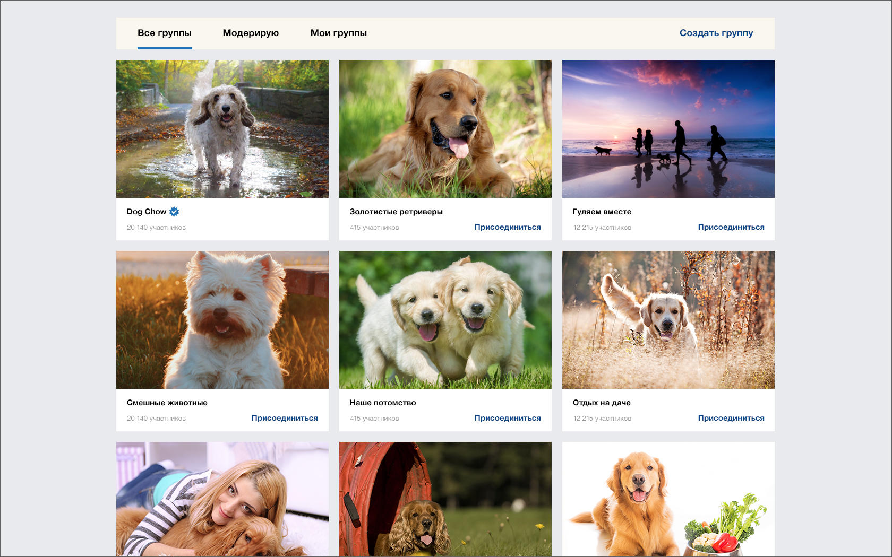Click the Гуляем вместе group title
Image resolution: width=892 pixels, height=557 pixels.
(602, 212)
